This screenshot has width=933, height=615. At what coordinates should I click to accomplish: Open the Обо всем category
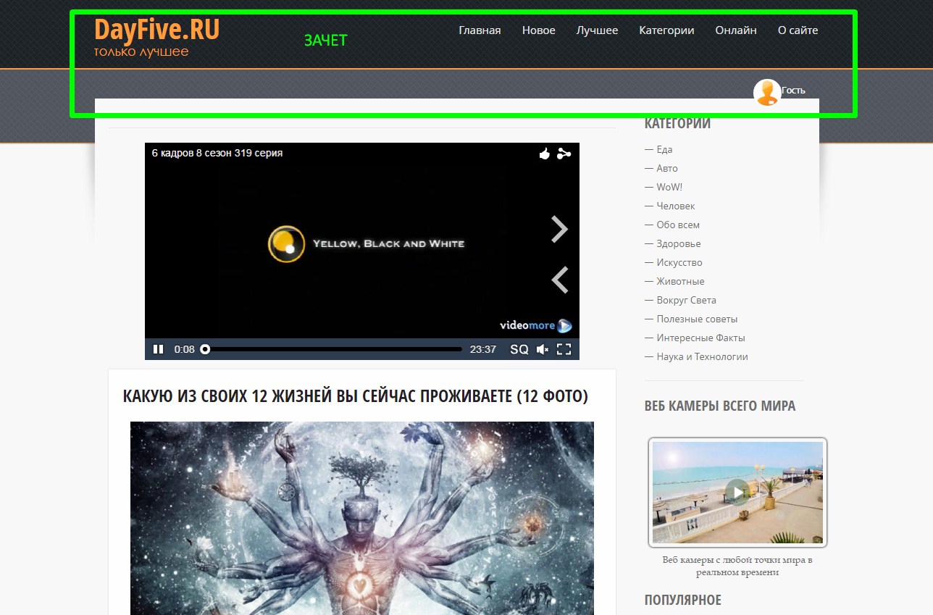click(678, 225)
